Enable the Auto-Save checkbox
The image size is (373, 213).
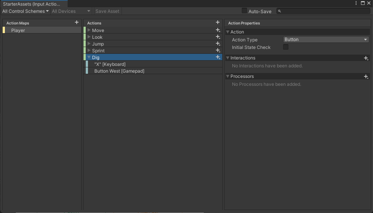pos(244,11)
